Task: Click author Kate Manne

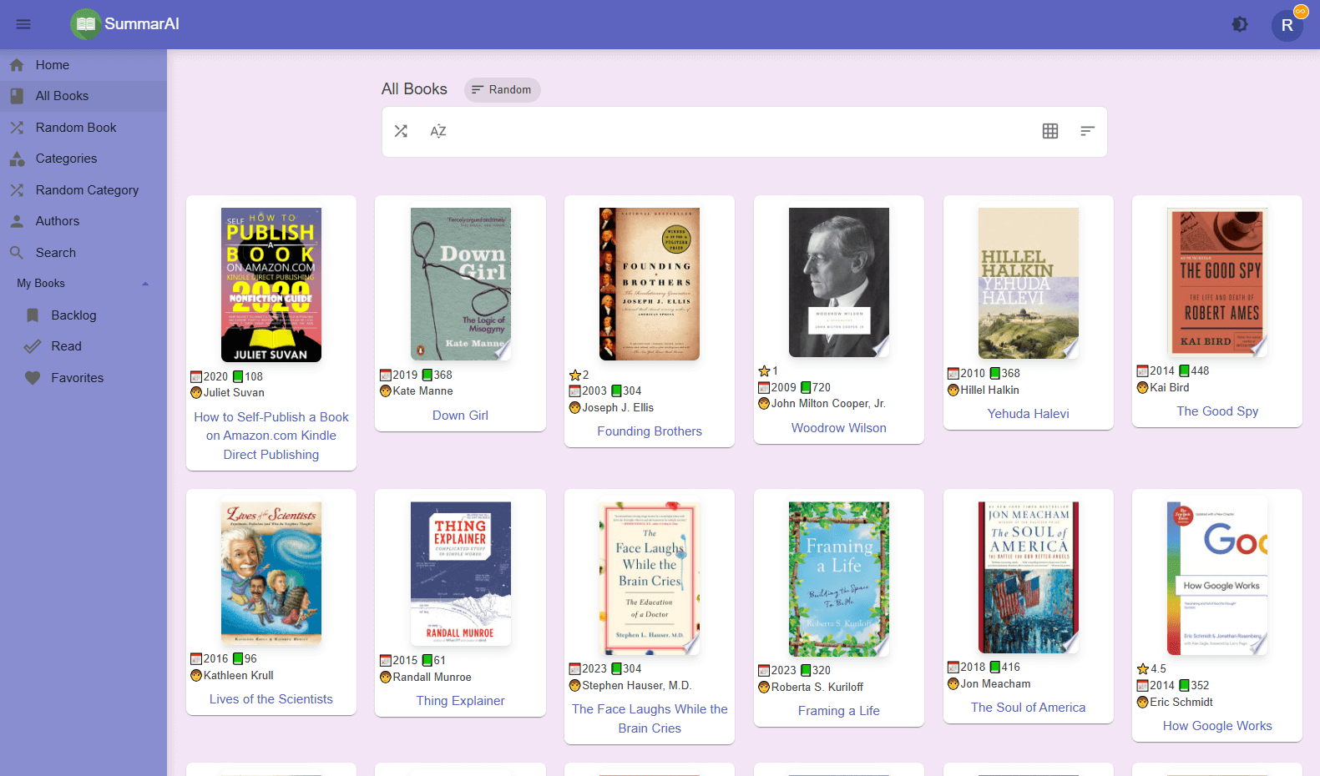Action: 423,391
